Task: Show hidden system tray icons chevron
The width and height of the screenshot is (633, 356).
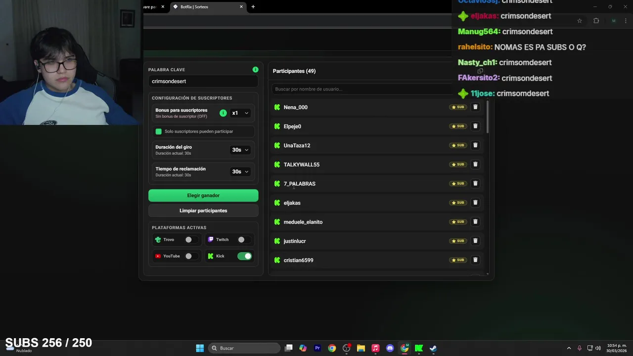Action: coord(569,348)
